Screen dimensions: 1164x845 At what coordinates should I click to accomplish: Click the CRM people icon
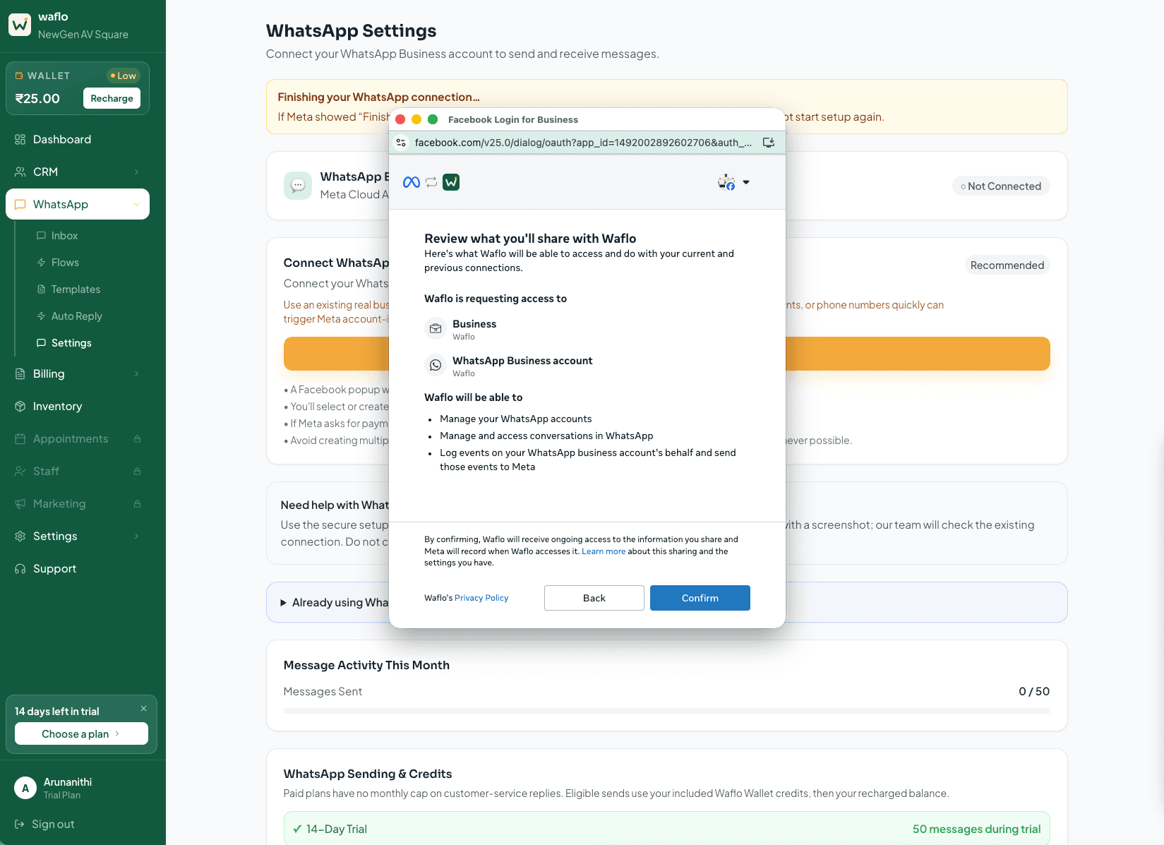point(20,172)
